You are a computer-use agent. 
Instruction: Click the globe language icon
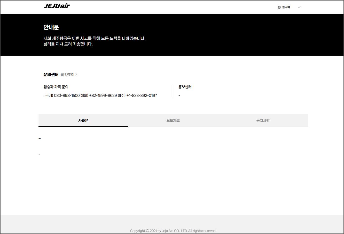click(x=279, y=7)
